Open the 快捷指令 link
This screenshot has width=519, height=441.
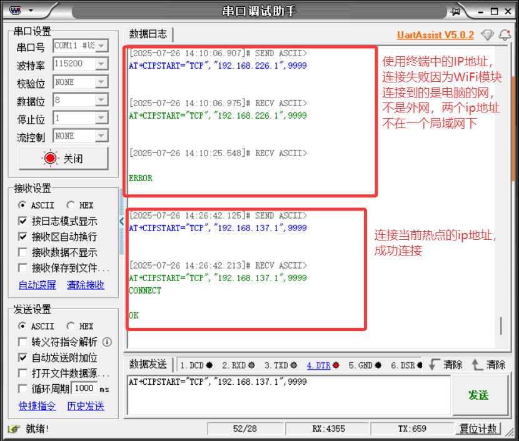point(38,405)
